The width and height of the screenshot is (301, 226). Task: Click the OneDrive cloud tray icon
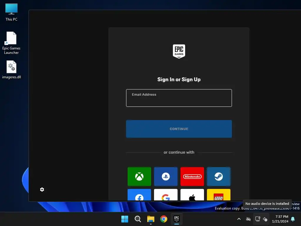[x=248, y=219]
